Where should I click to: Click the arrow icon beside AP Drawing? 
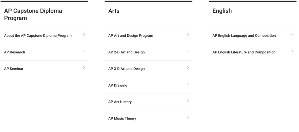188,84
